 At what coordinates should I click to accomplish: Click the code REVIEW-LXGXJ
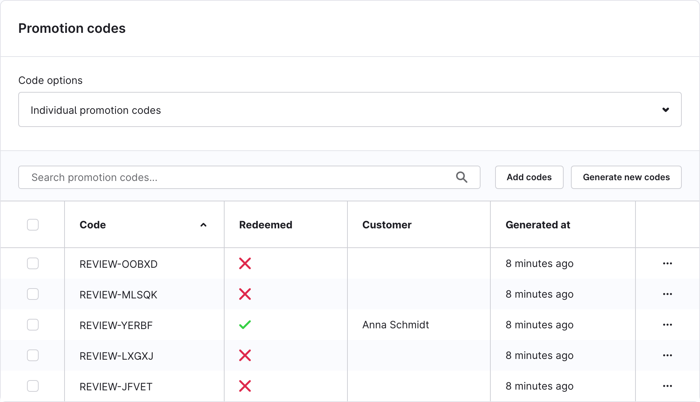point(117,356)
